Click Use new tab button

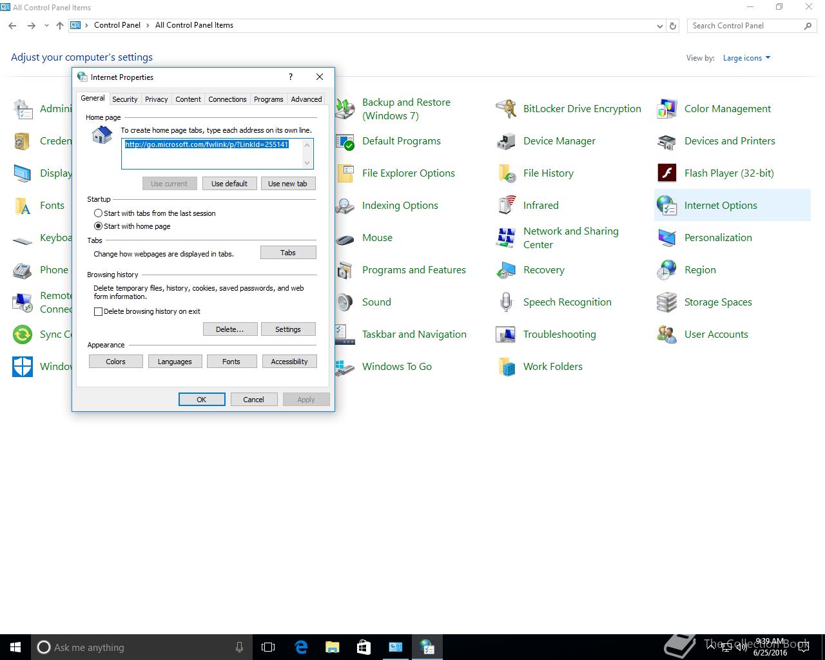pos(287,184)
